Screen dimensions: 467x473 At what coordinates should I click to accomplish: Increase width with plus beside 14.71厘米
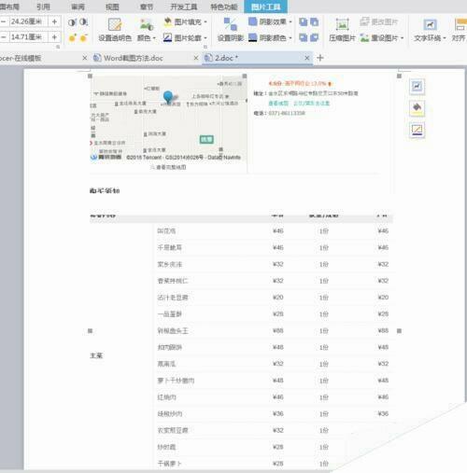coord(54,37)
